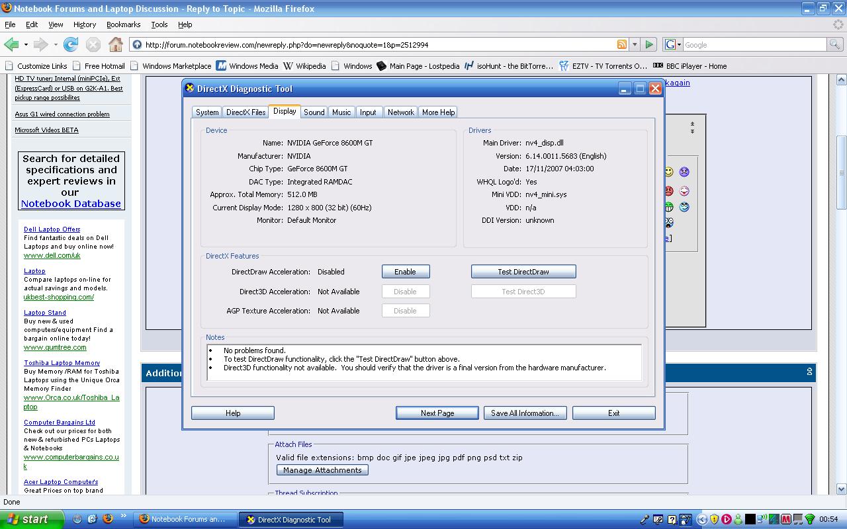Click the microphone language bar icon

pyautogui.click(x=645, y=520)
